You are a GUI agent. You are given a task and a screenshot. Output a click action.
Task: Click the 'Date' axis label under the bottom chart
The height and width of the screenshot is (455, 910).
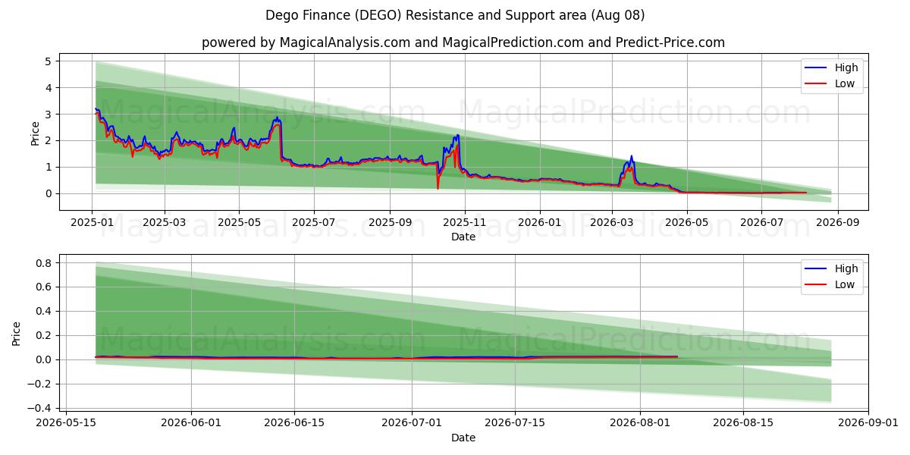(x=463, y=438)
